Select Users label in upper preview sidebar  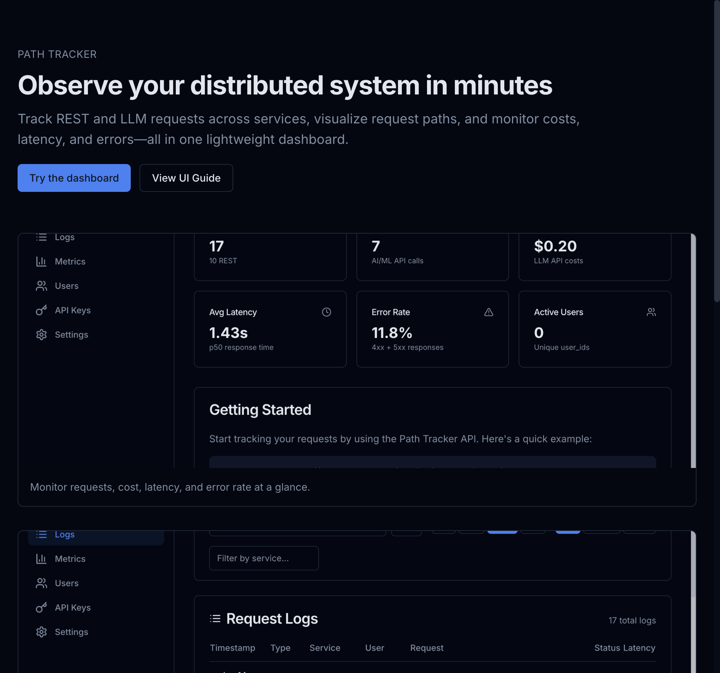tap(67, 286)
